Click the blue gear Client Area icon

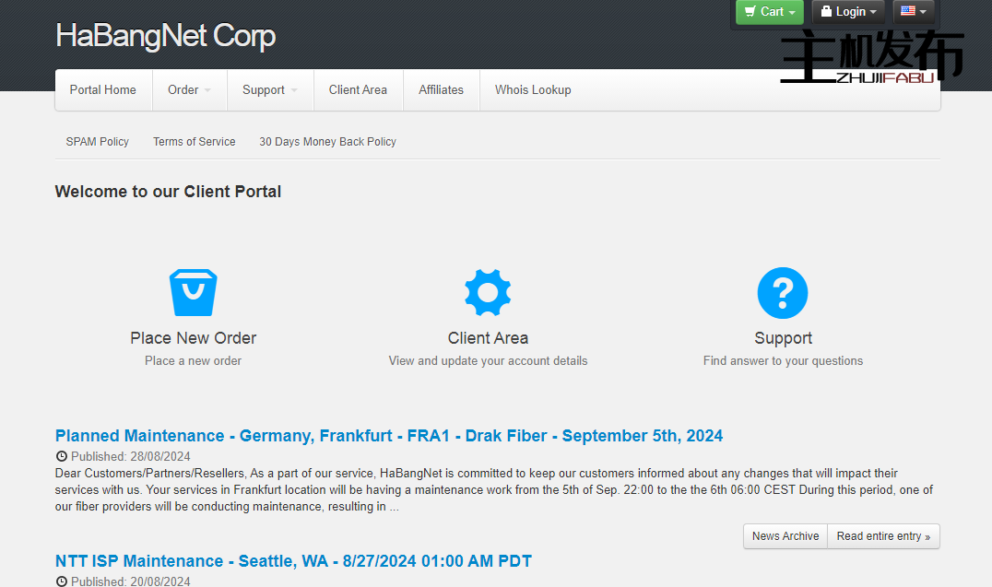coord(488,293)
